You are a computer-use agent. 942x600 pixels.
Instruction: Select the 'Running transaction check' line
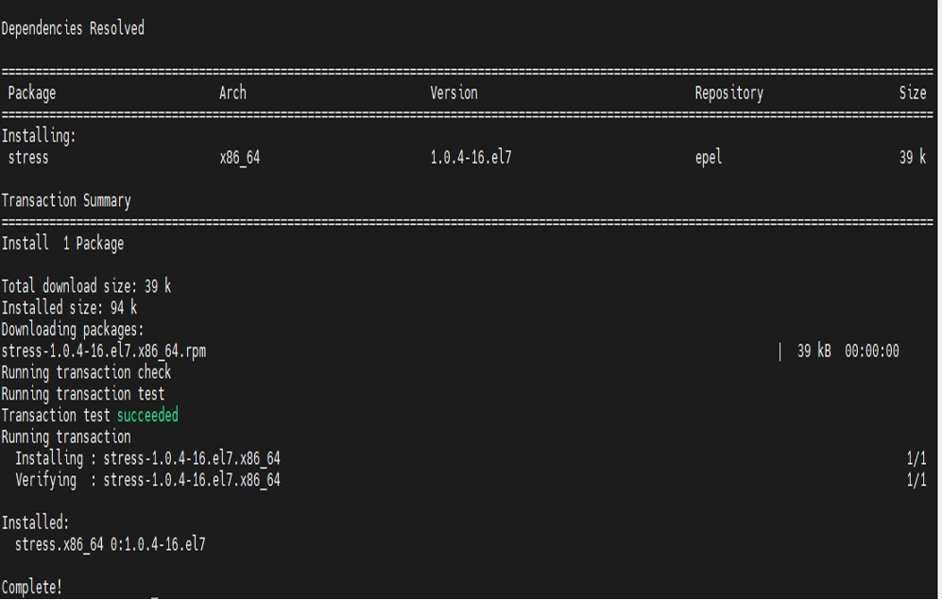(86, 372)
